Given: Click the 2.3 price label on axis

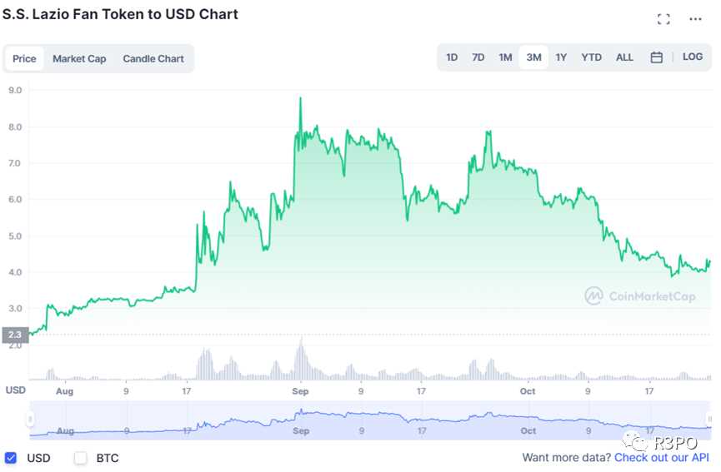Looking at the screenshot, I should point(14,335).
